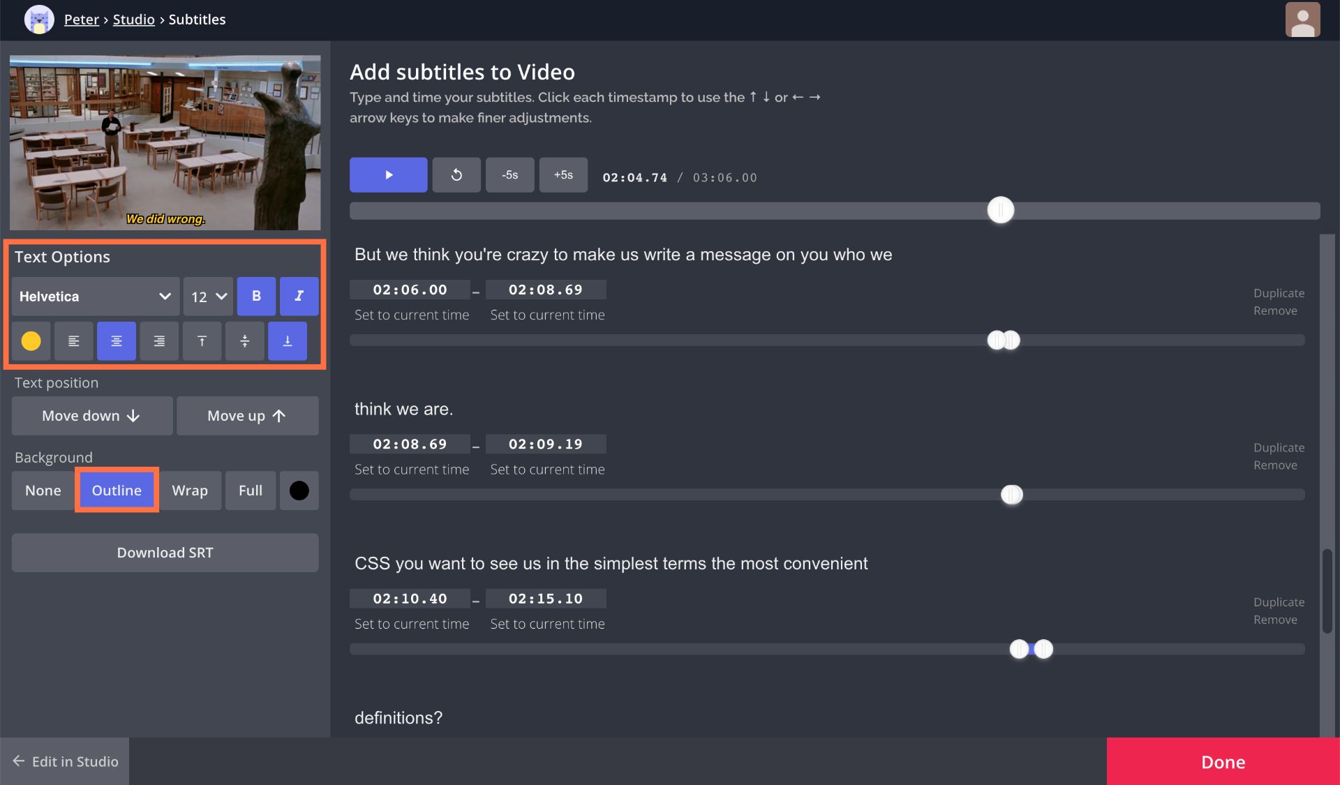The image size is (1340, 785).
Task: Select left text alignment
Action: click(73, 341)
